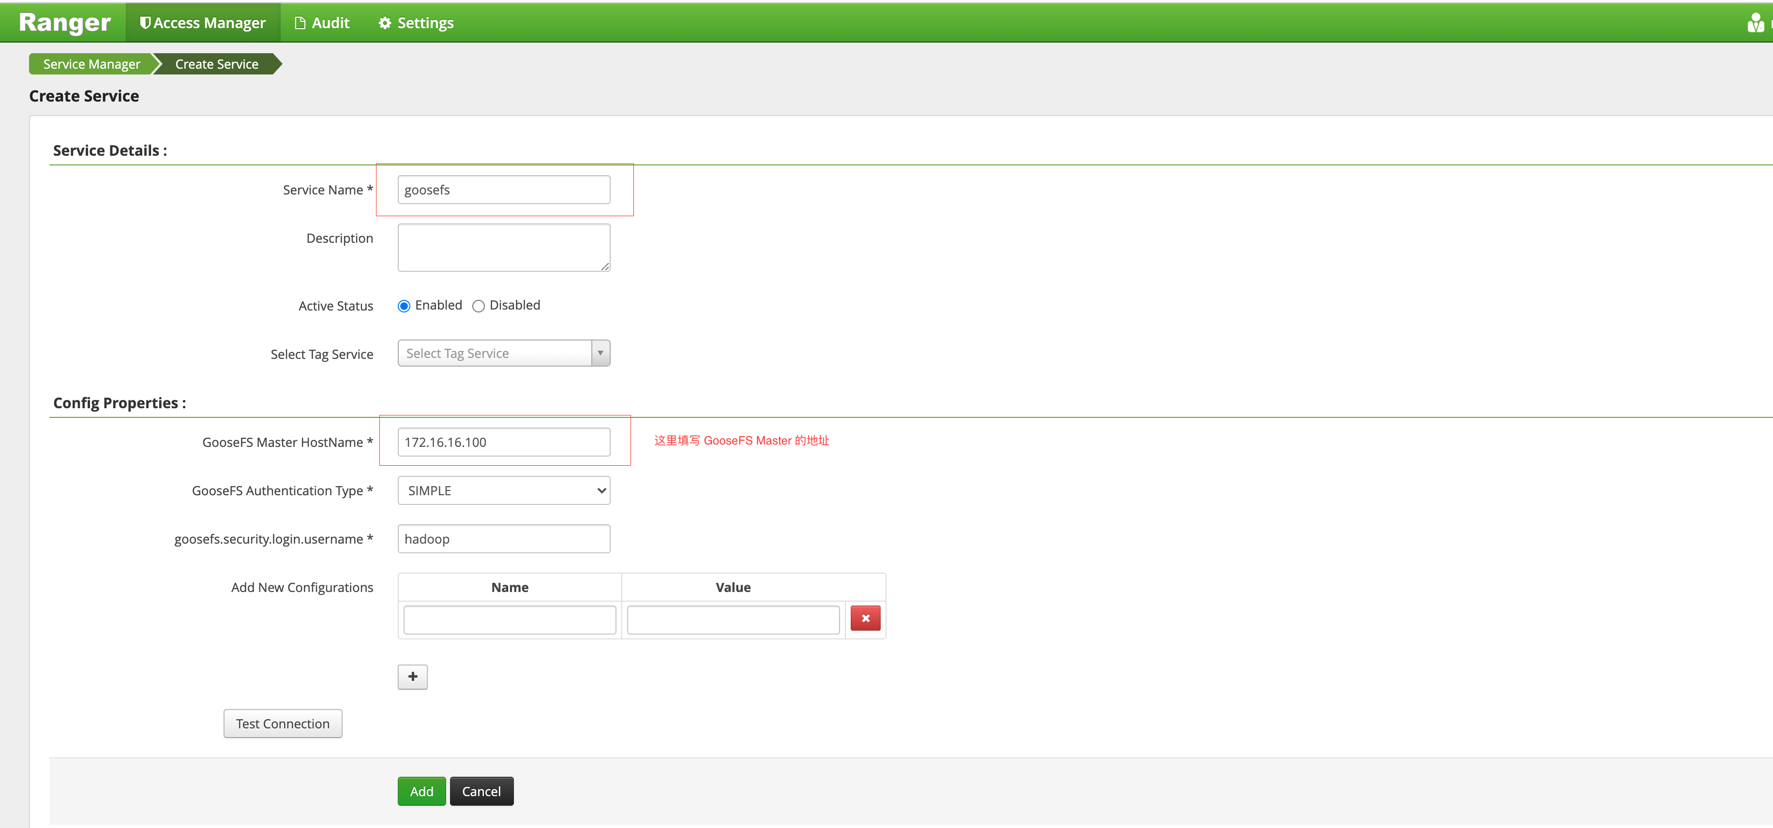Click the Test Connection button

[282, 723]
